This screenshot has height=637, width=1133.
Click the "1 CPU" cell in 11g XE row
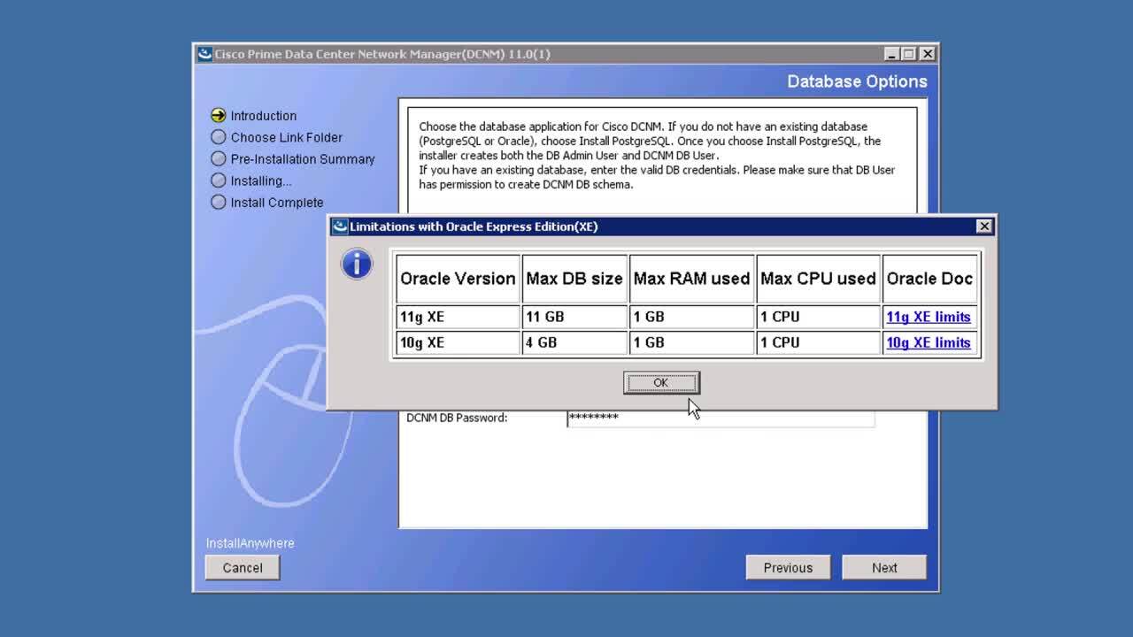[x=818, y=317]
